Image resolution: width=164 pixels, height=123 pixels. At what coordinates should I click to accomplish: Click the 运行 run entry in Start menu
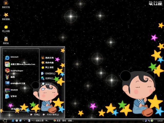pos(47,89)
